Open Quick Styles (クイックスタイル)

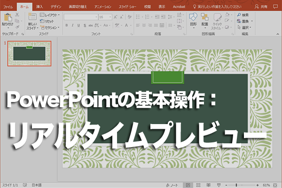point(217,17)
